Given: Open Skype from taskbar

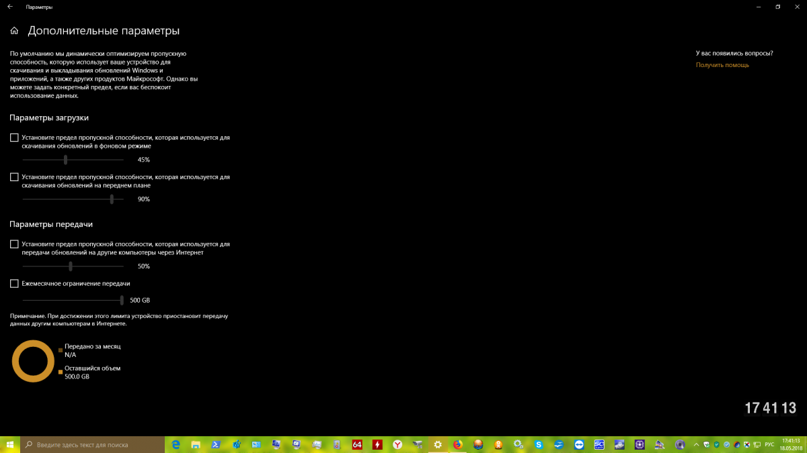Looking at the screenshot, I should 539,444.
